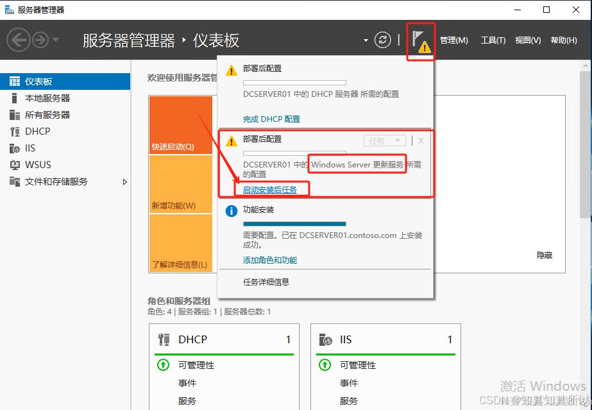Open 任务详细信息 in the notification panel
This screenshot has height=410, width=592.
pyautogui.click(x=266, y=282)
